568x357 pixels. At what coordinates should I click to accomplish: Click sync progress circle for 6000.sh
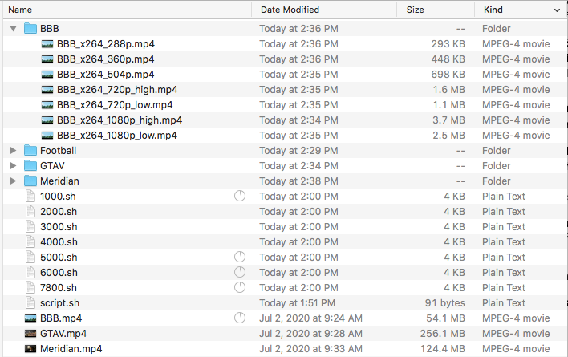click(x=240, y=272)
